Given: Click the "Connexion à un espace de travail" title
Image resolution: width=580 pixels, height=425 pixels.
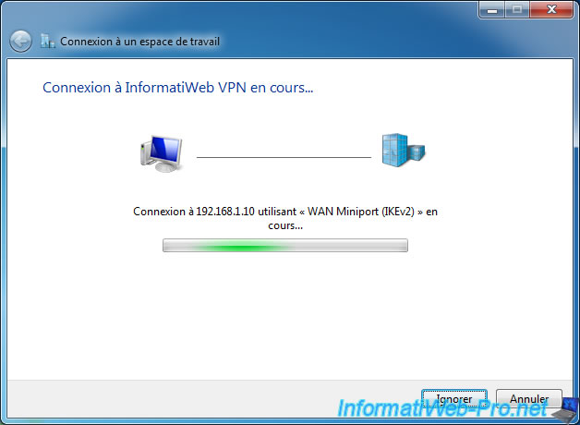Looking at the screenshot, I should (x=139, y=42).
